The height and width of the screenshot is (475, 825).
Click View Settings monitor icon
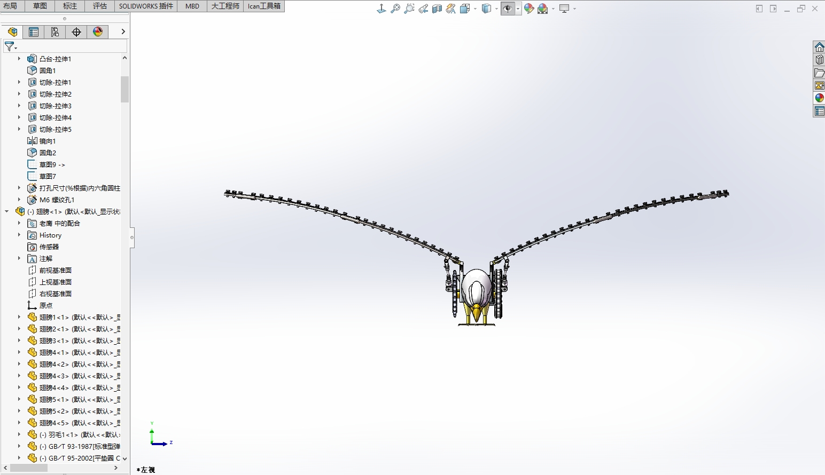[x=564, y=9]
